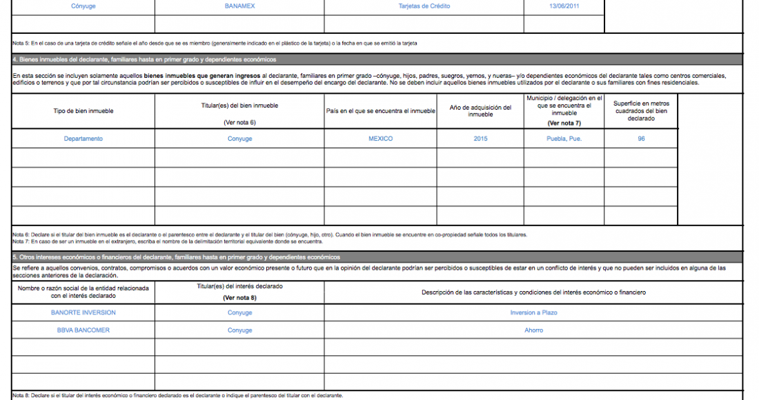Viewport: 759px width, 400px height.
Task: Select the BBVA BANCOMER entity field
Action: 83,330
